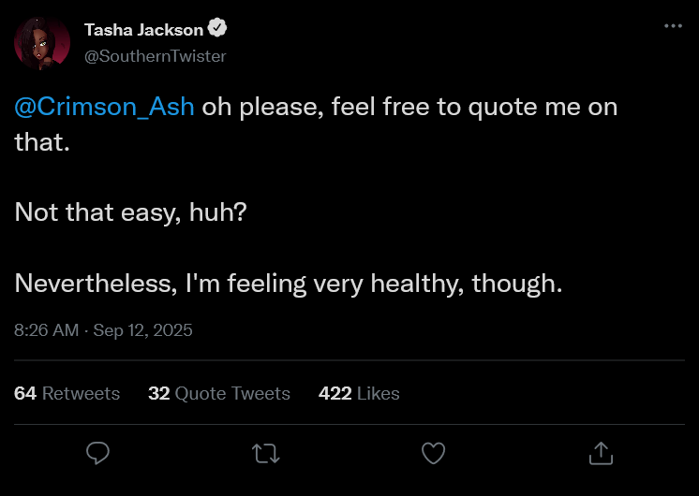Click the number 422 in the stats row

tap(335, 394)
